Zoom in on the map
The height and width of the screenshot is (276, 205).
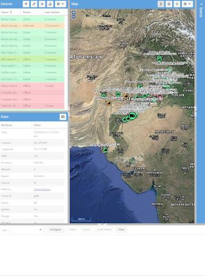(74, 12)
